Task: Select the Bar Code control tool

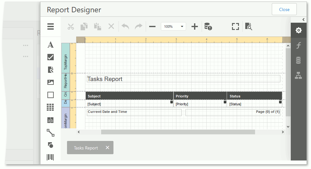Action: pyautogui.click(x=50, y=157)
